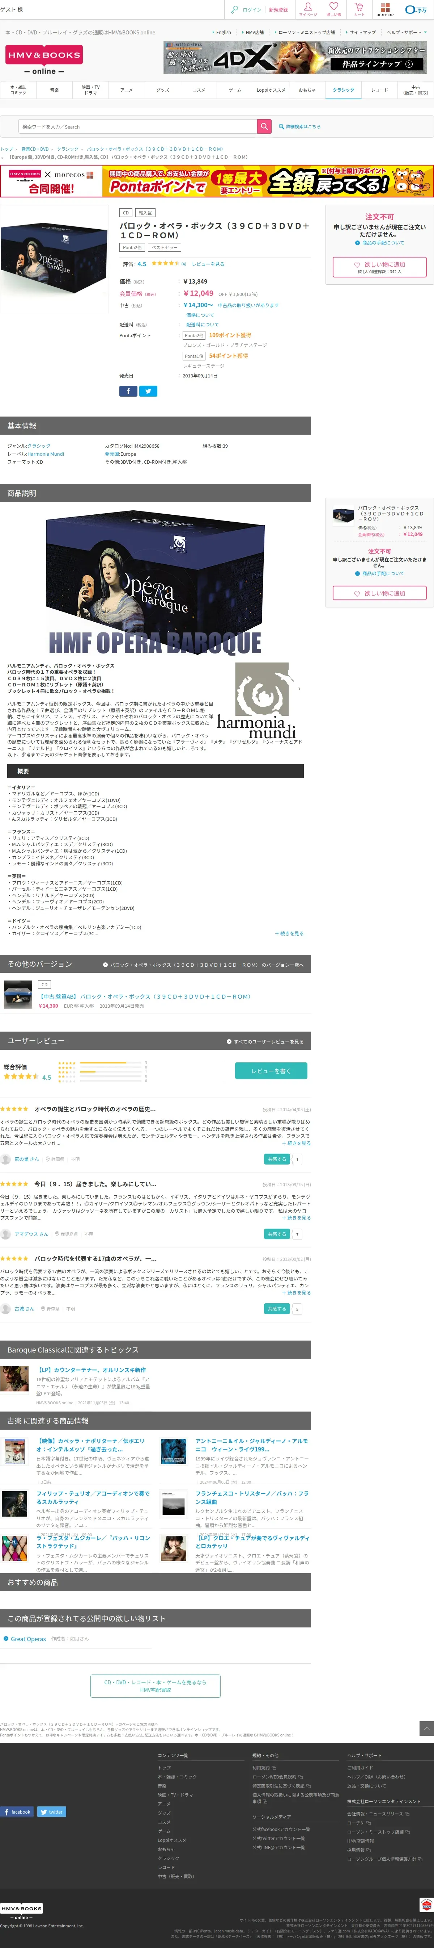The height and width of the screenshot is (1948, 434).
Task: Click sidebar lower 欲しい物に追加 button
Action: tap(380, 594)
